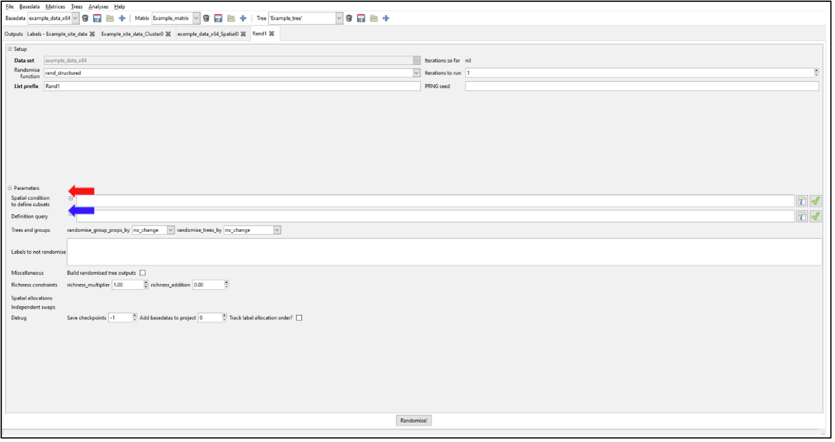Click the blue plus icon next to Tree
The height and width of the screenshot is (442, 835).
tap(386, 19)
